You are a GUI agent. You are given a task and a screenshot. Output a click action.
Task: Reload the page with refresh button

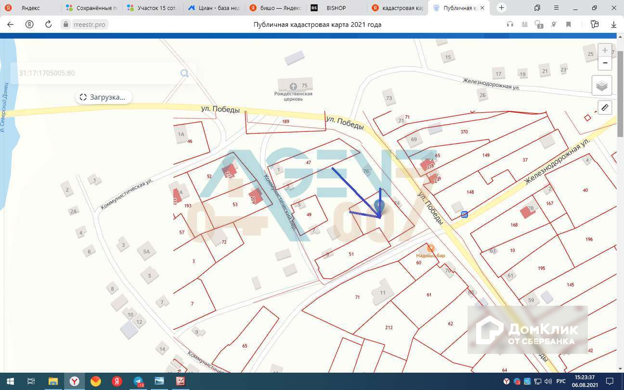point(48,25)
